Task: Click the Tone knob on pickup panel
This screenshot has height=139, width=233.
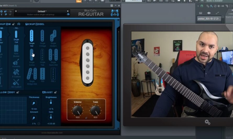Action: [x=95, y=110]
